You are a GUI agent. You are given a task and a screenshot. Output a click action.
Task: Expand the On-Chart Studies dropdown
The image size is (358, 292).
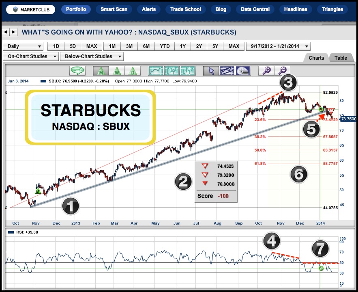30,56
